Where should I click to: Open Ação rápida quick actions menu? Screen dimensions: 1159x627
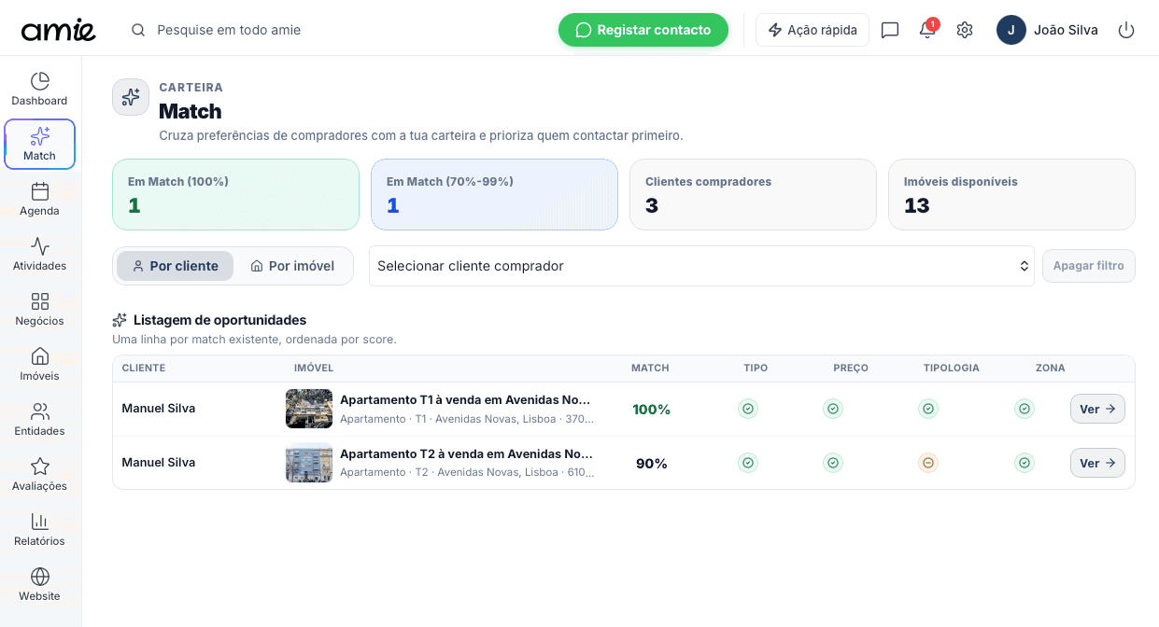[812, 30]
